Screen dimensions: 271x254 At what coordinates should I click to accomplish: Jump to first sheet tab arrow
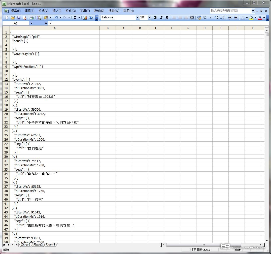click(4, 245)
